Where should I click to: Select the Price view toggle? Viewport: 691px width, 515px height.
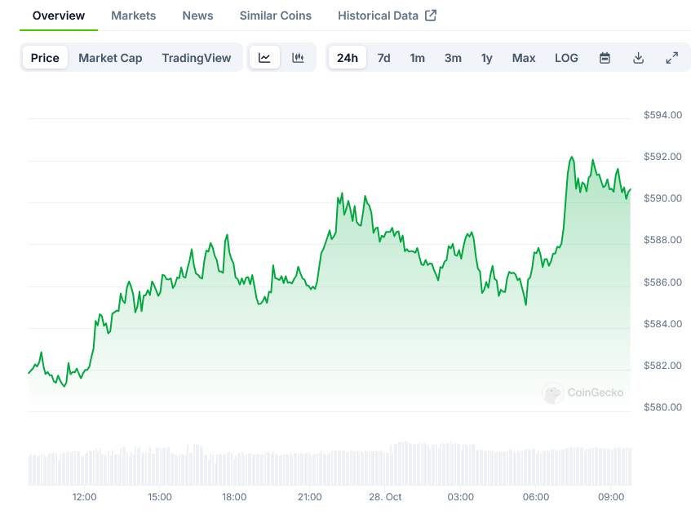(45, 58)
